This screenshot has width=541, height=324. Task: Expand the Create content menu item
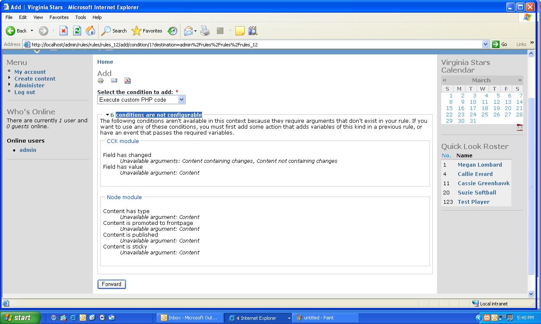point(35,78)
